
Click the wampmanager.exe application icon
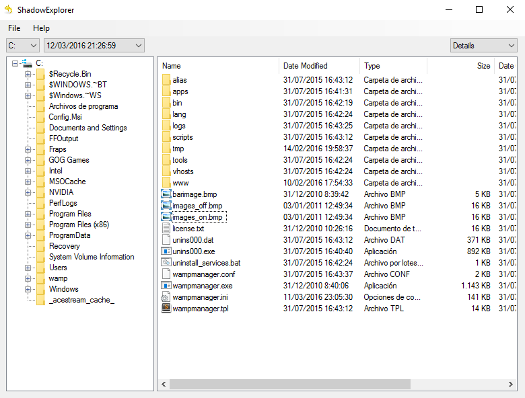(x=166, y=286)
